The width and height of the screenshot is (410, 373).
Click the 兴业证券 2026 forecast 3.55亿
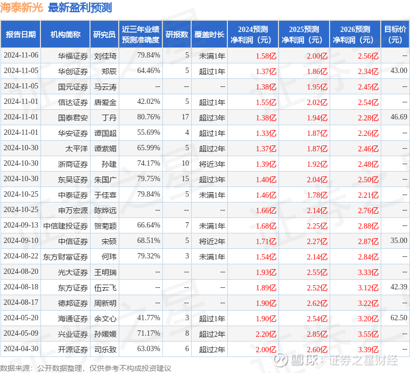tap(368, 334)
